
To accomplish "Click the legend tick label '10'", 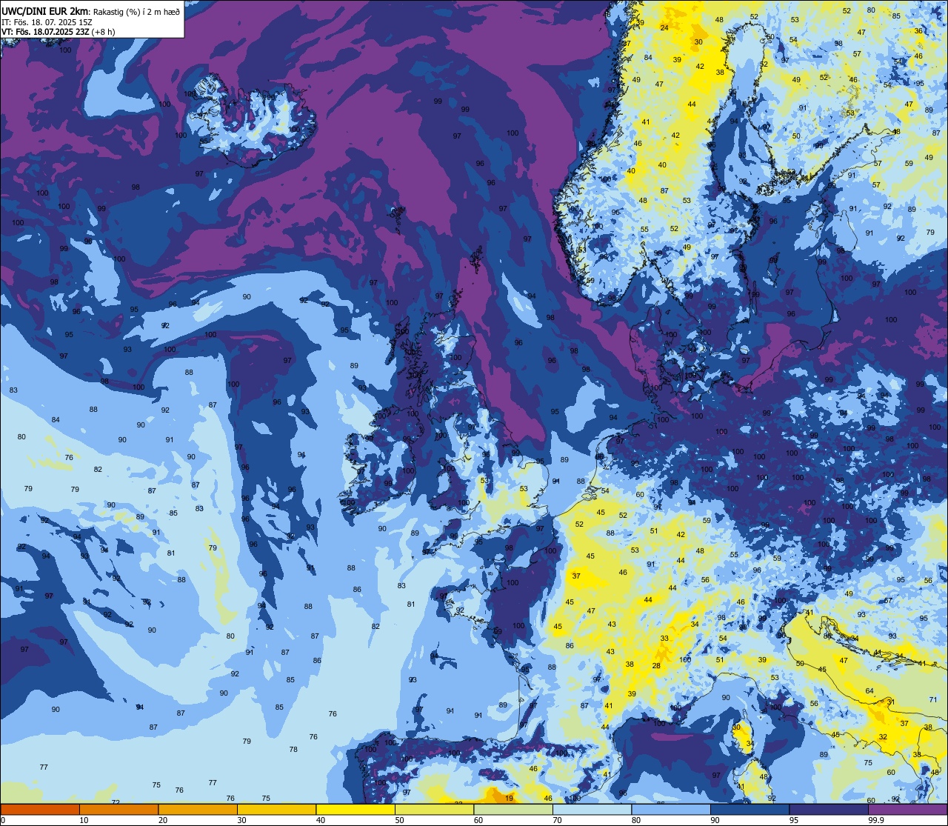I will pos(84,820).
